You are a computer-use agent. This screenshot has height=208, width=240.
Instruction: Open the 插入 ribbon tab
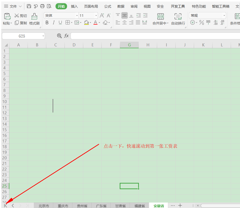pos(74,6)
